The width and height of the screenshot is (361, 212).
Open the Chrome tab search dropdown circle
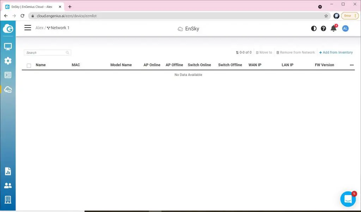pyautogui.click(x=320, y=7)
